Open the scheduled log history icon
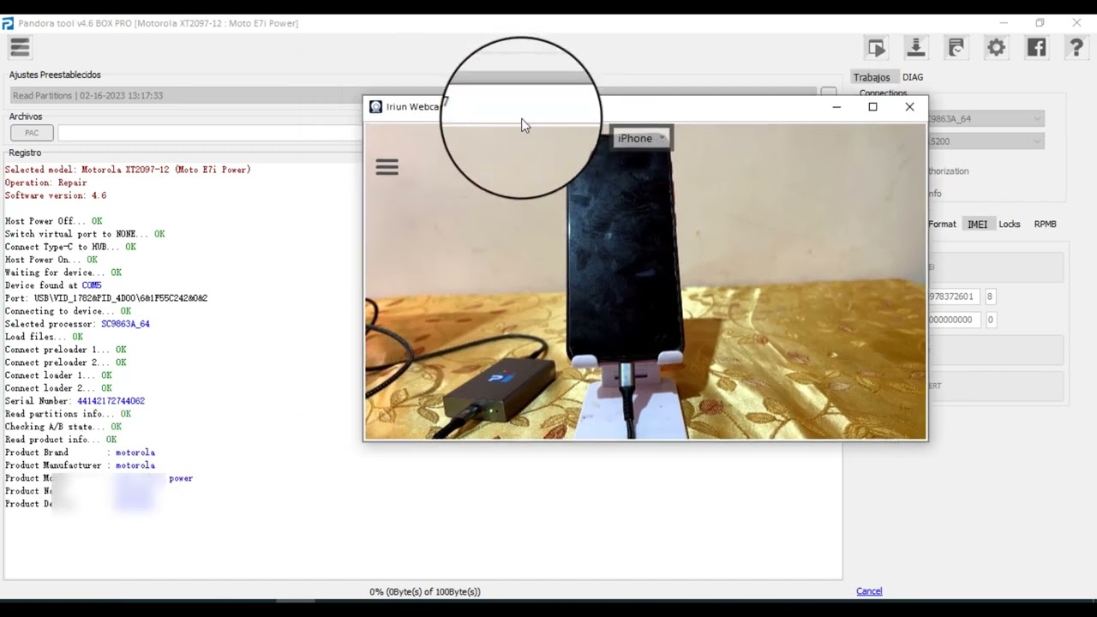Viewport: 1097px width, 617px height. point(956,48)
